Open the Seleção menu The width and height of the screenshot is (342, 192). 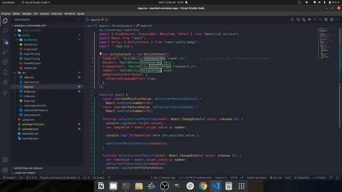[x=27, y=13]
